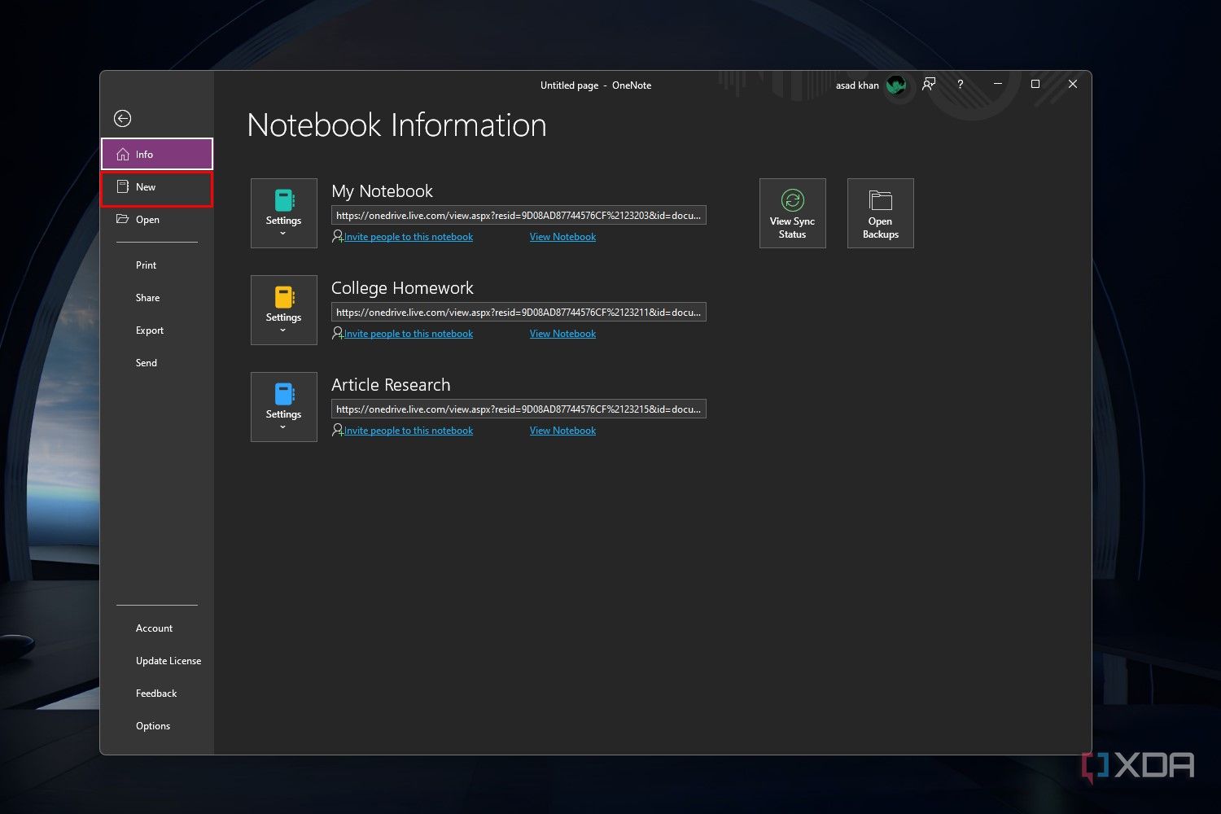Image resolution: width=1221 pixels, height=814 pixels.
Task: Close the OneNote window
Action: pyautogui.click(x=1073, y=84)
